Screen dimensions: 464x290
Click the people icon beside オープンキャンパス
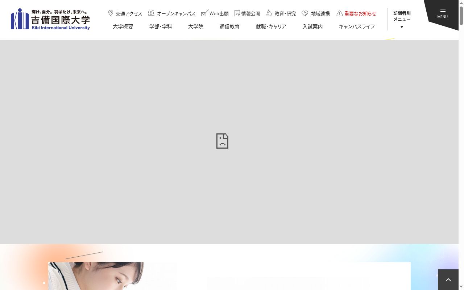tap(151, 13)
